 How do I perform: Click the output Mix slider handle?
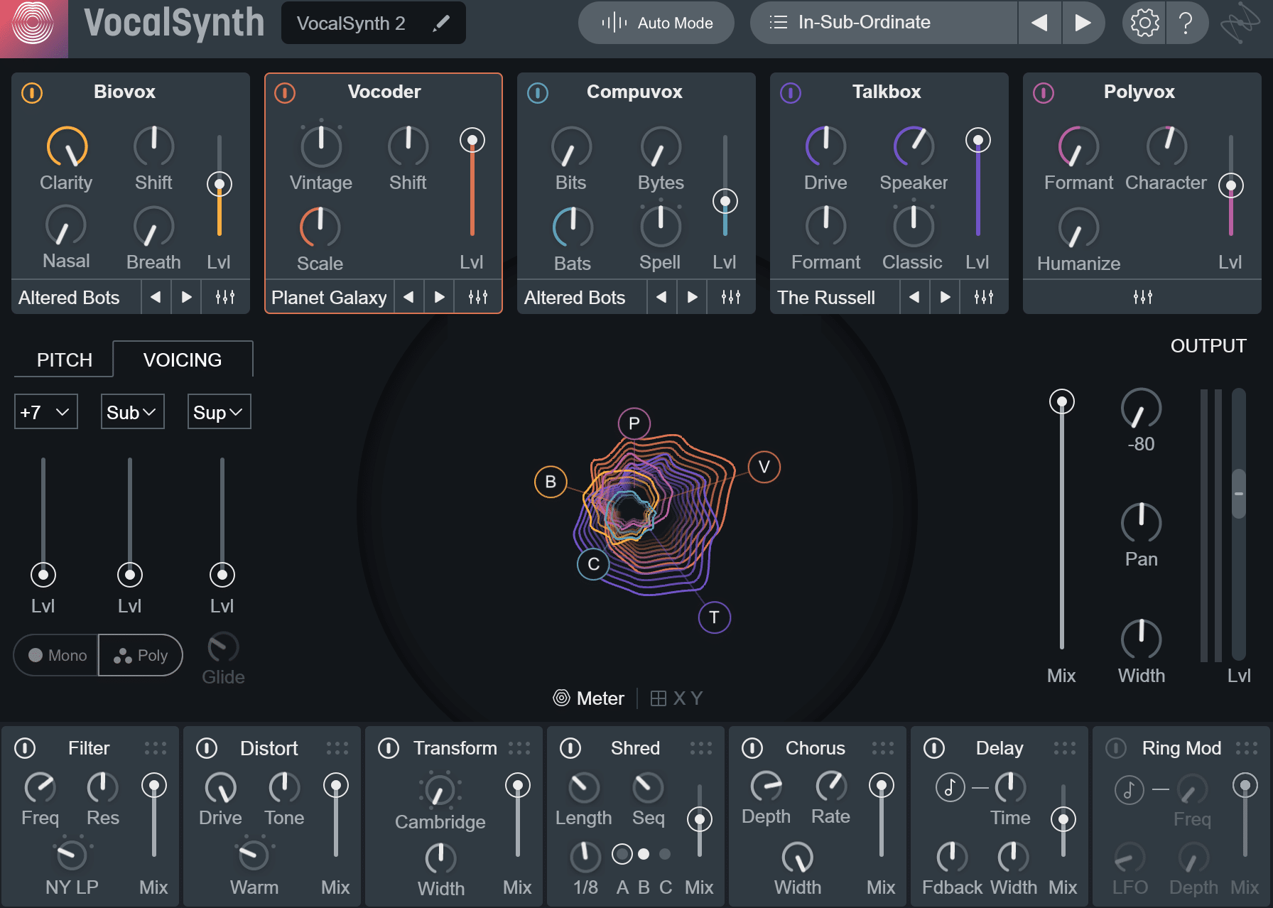[x=1061, y=400]
